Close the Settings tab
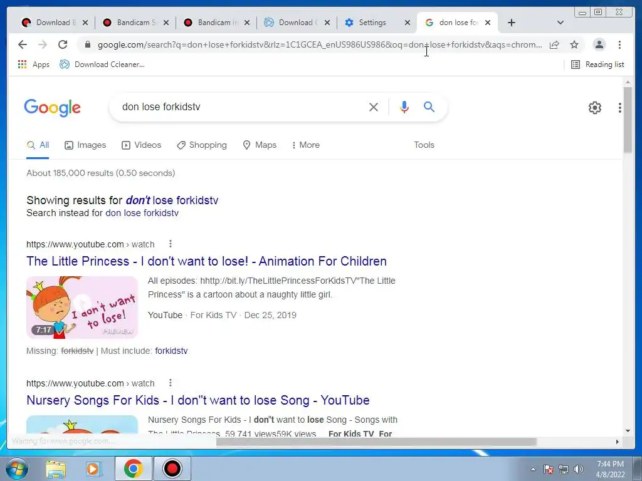The image size is (642, 481). click(x=408, y=23)
